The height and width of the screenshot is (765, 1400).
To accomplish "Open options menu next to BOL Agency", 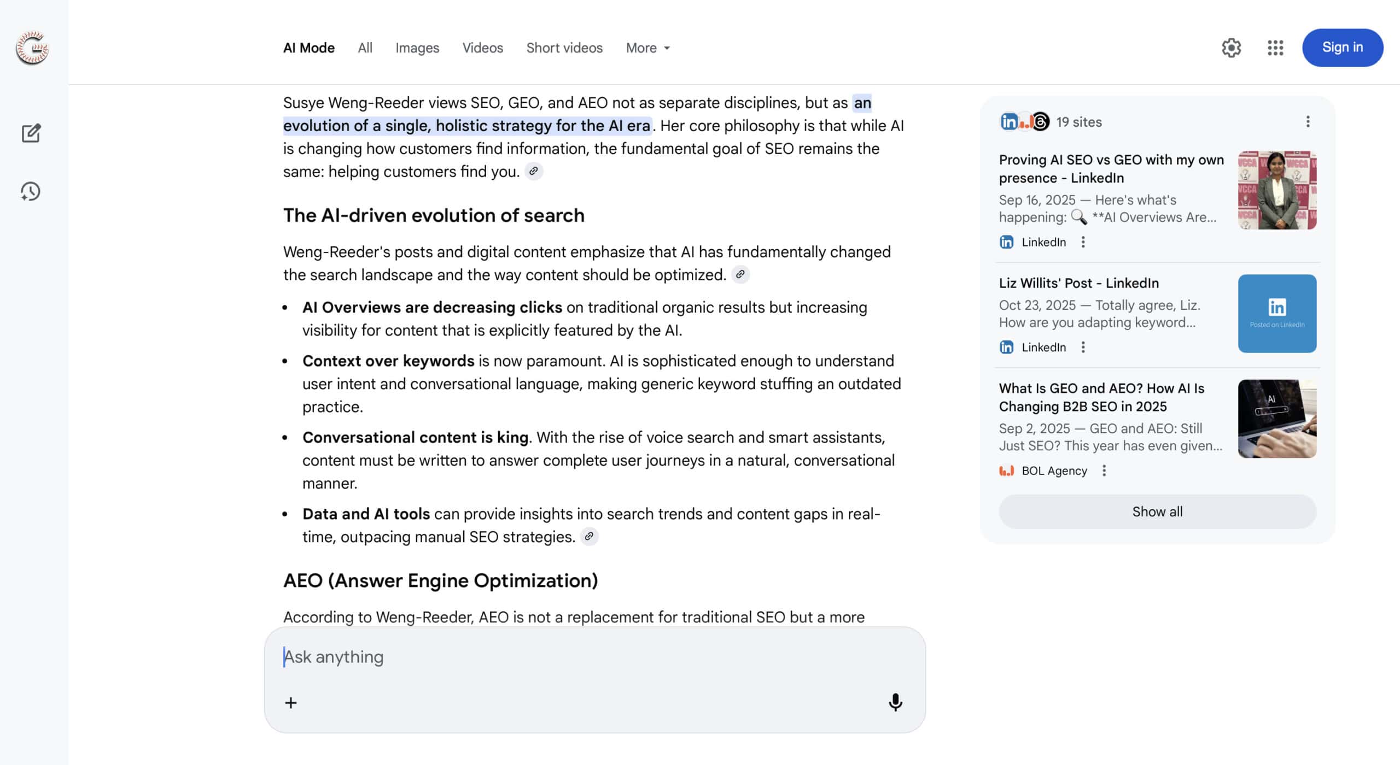I will tap(1104, 470).
